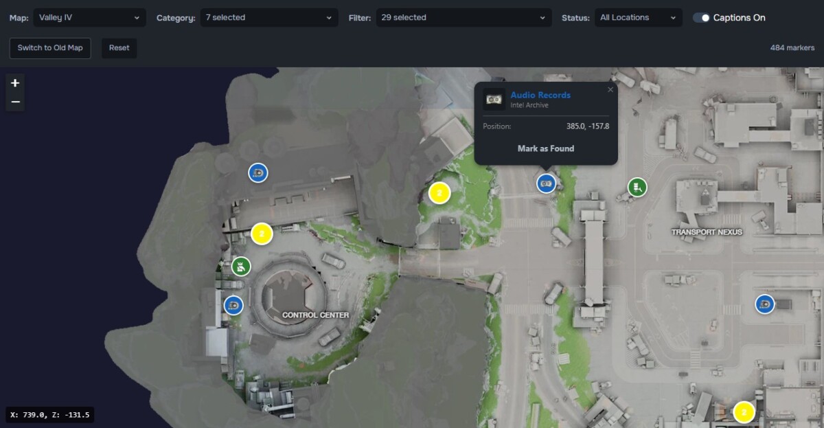
Task: Click Mark as Found in the popup
Action: [x=546, y=148]
